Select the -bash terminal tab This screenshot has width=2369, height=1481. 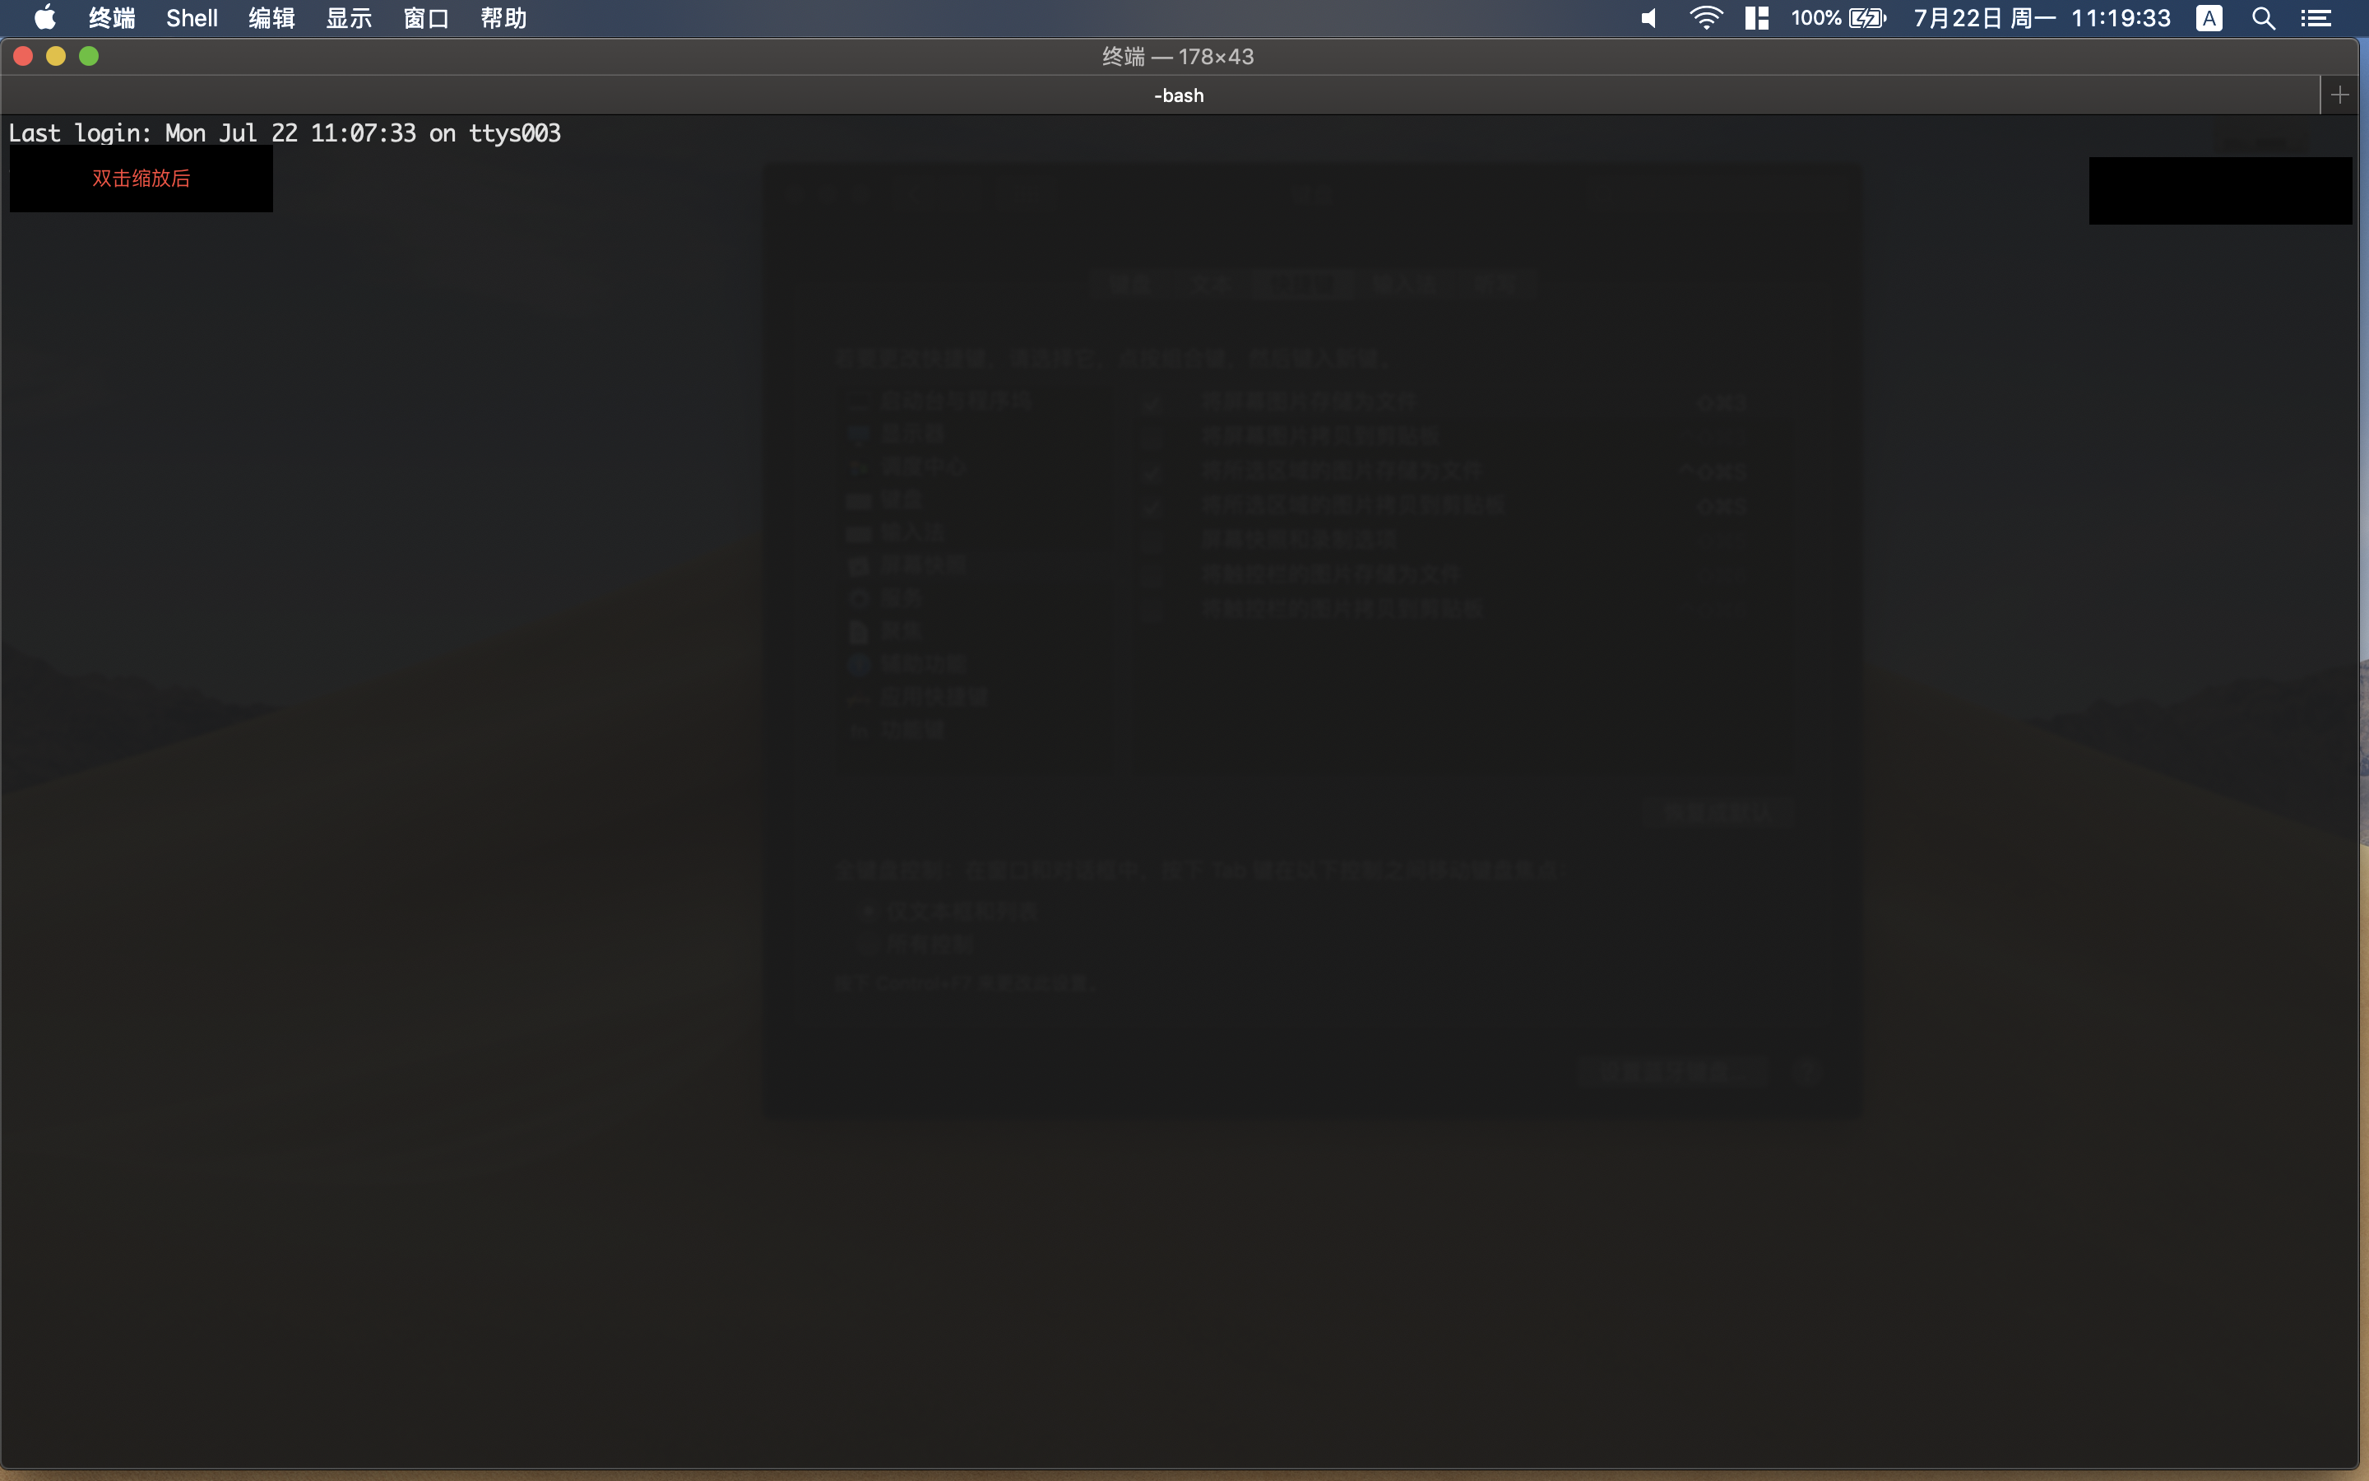click(x=1178, y=95)
